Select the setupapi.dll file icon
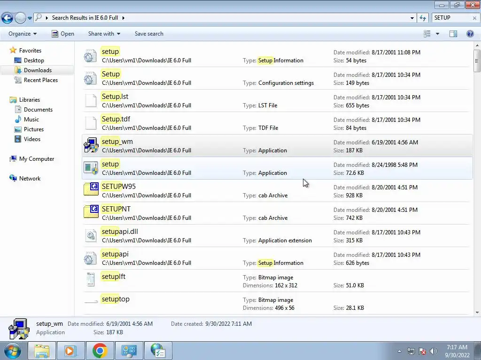 [91, 236]
